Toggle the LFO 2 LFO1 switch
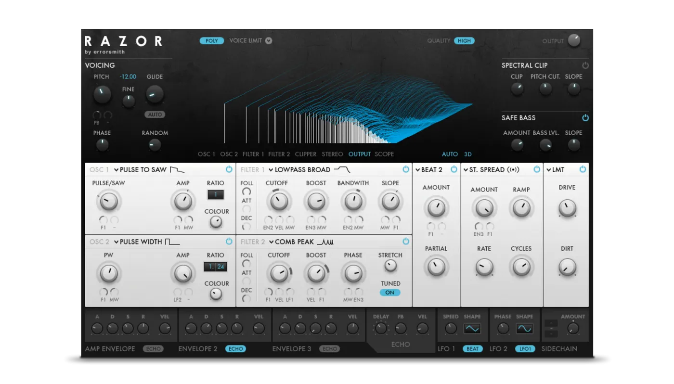This screenshot has width=674, height=384. point(525,349)
